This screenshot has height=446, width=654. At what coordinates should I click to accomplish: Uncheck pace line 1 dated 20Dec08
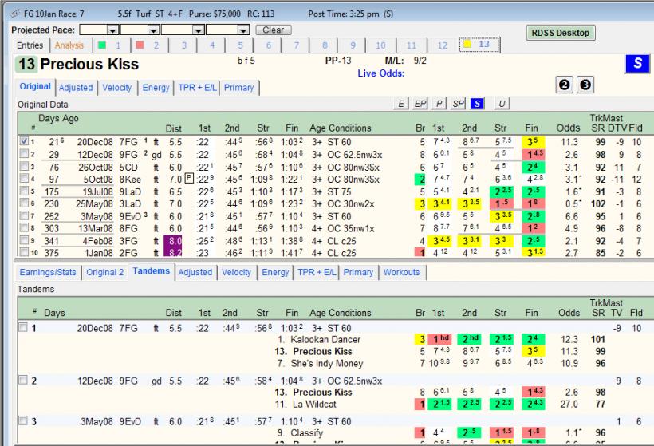tap(24, 141)
